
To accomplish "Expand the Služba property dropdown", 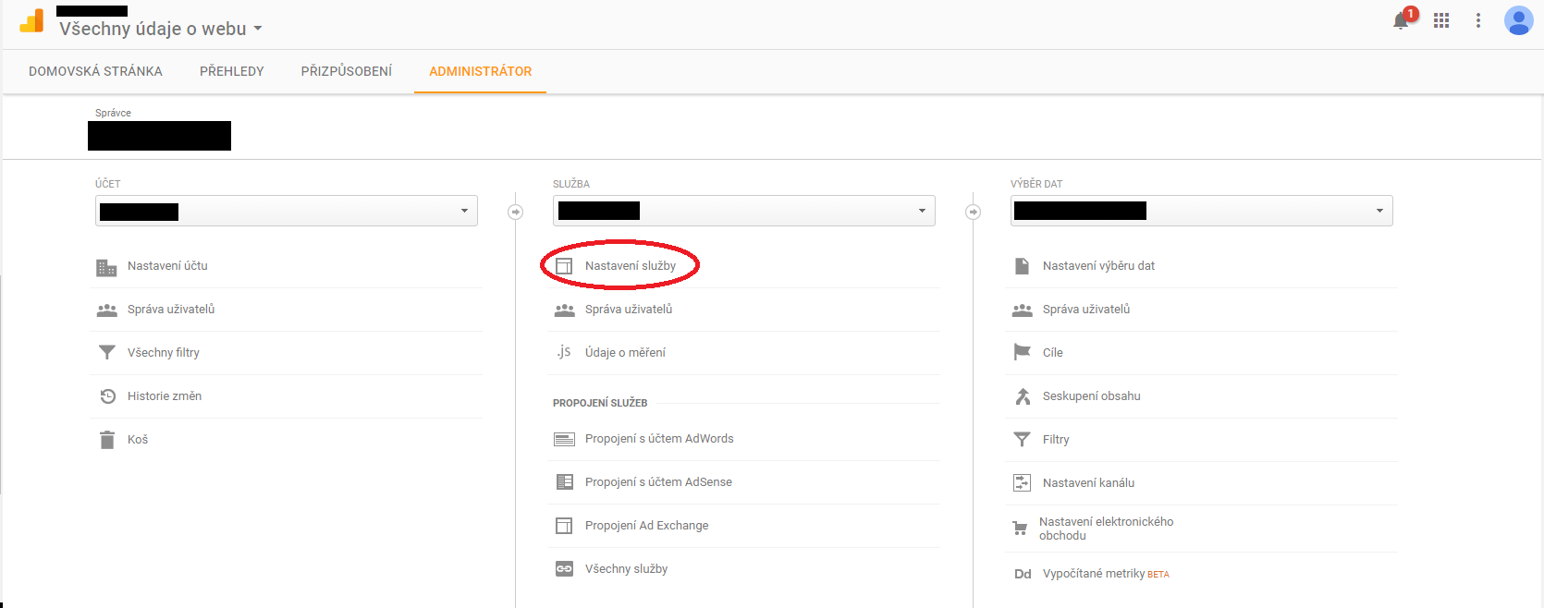I will 744,211.
